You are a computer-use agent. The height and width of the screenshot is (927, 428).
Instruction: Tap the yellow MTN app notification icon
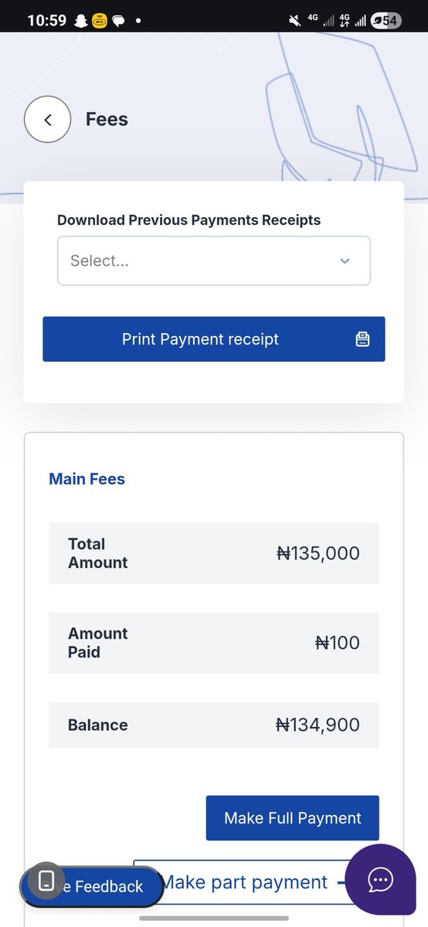point(100,21)
